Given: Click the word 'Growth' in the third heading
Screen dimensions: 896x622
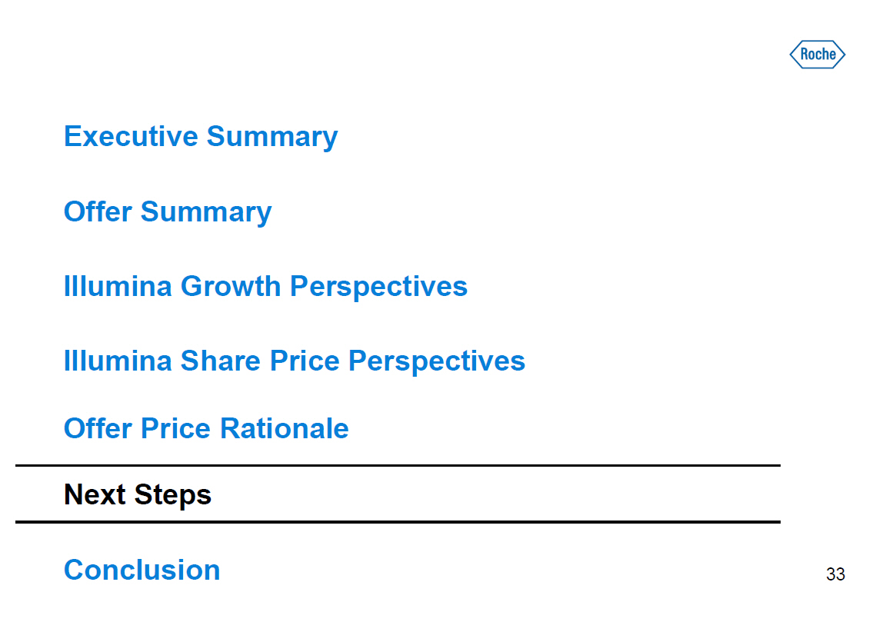Looking at the screenshot, I should pos(231,286).
